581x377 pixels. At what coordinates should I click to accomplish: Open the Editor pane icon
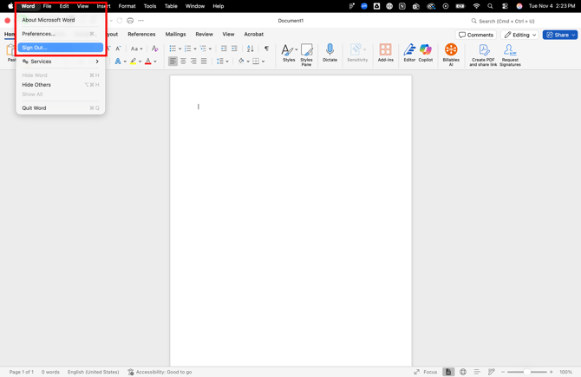pyautogui.click(x=409, y=52)
